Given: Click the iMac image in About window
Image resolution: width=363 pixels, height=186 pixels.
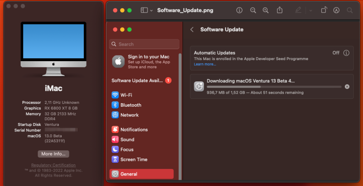Looking at the screenshot, I should (53, 49).
